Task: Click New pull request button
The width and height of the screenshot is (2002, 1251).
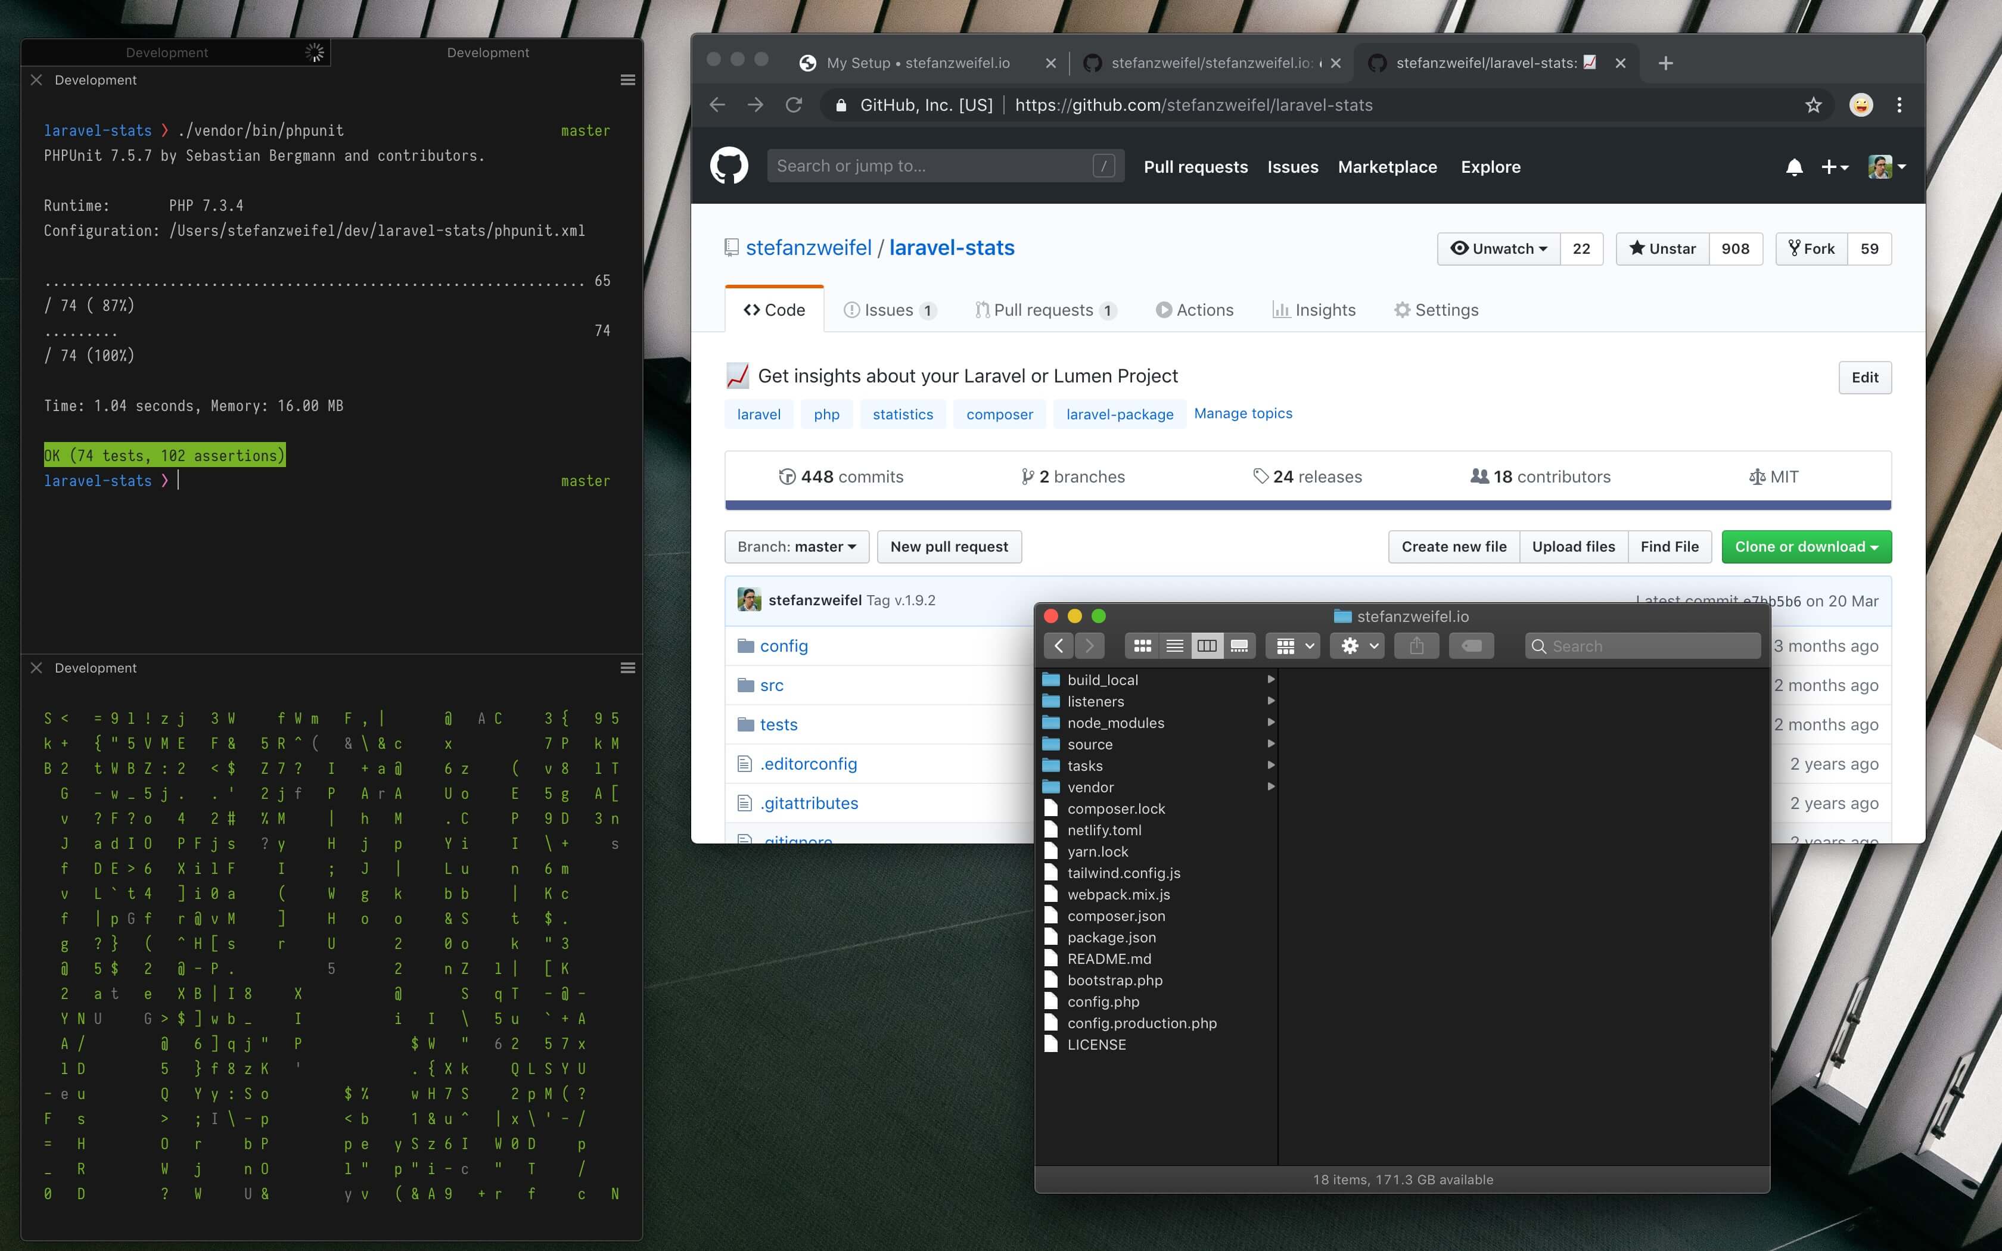Action: point(949,547)
